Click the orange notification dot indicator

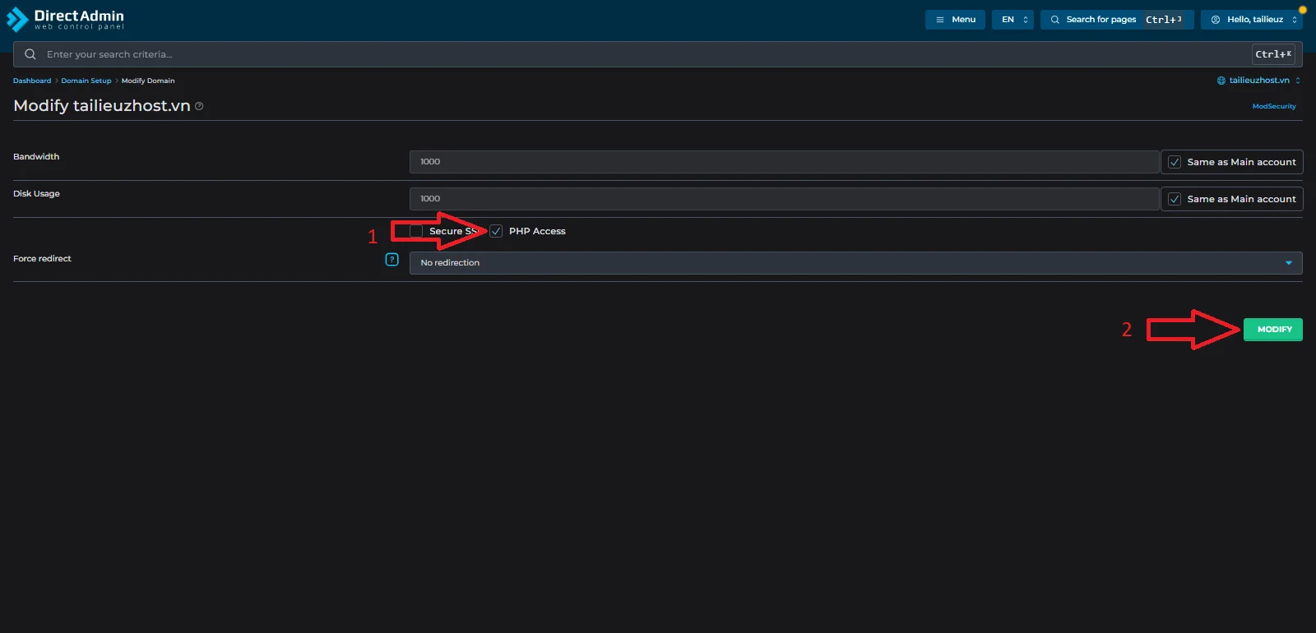[1302, 10]
